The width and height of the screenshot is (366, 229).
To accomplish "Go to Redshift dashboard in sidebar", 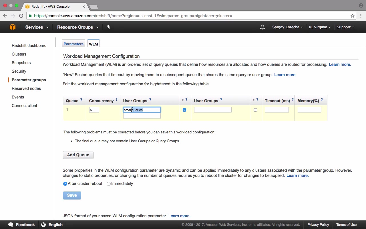I will pos(29,46).
